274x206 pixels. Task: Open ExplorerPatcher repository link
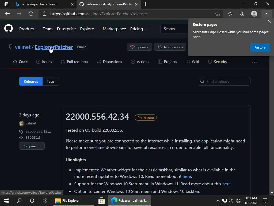[x=54, y=47]
